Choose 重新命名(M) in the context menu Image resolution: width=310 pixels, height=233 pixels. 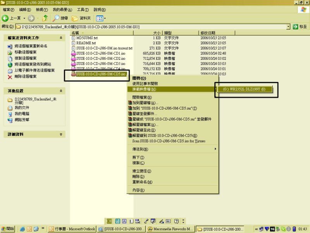(172, 182)
